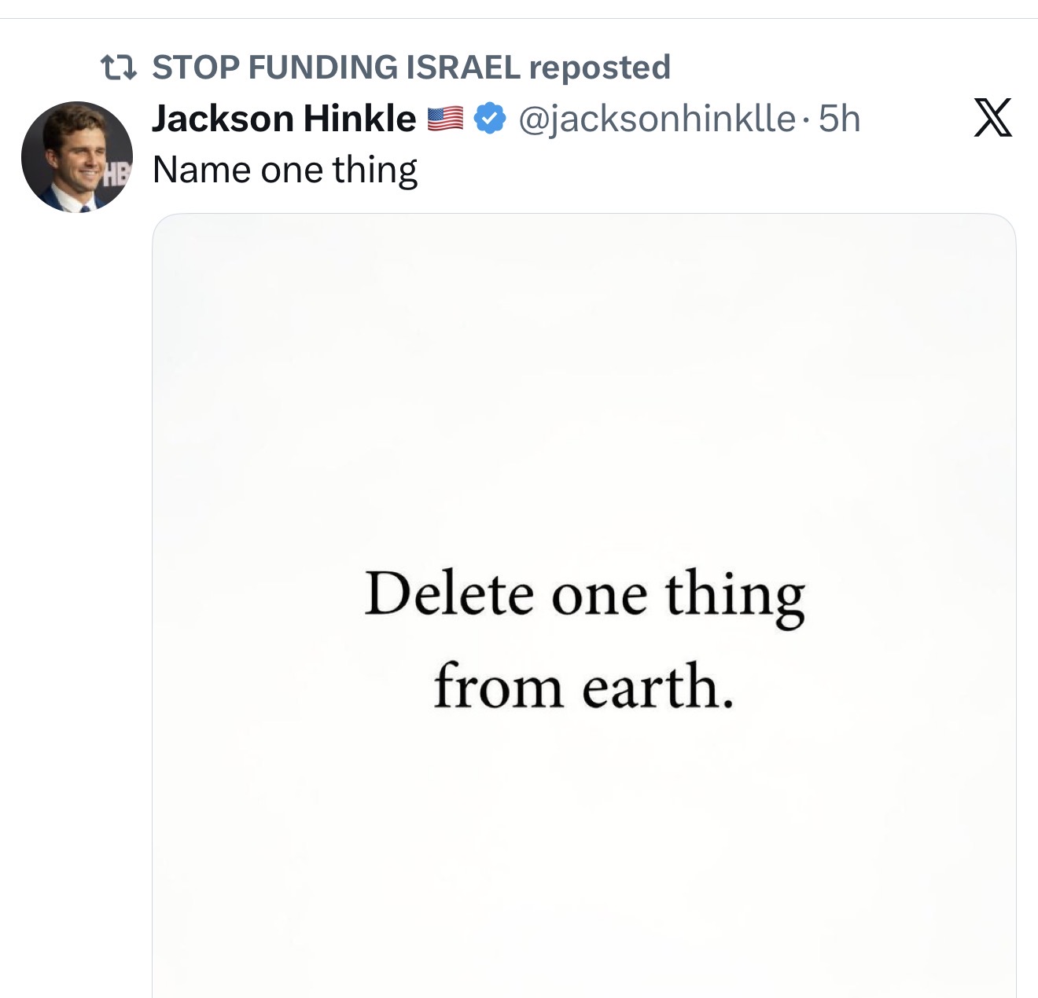
Task: Click the blue verified checkmark badge
Action: click(490, 119)
